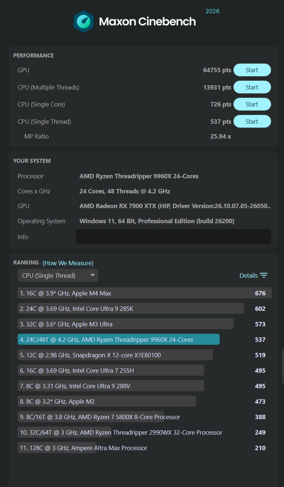Click the 726 pts single core score

point(221,104)
